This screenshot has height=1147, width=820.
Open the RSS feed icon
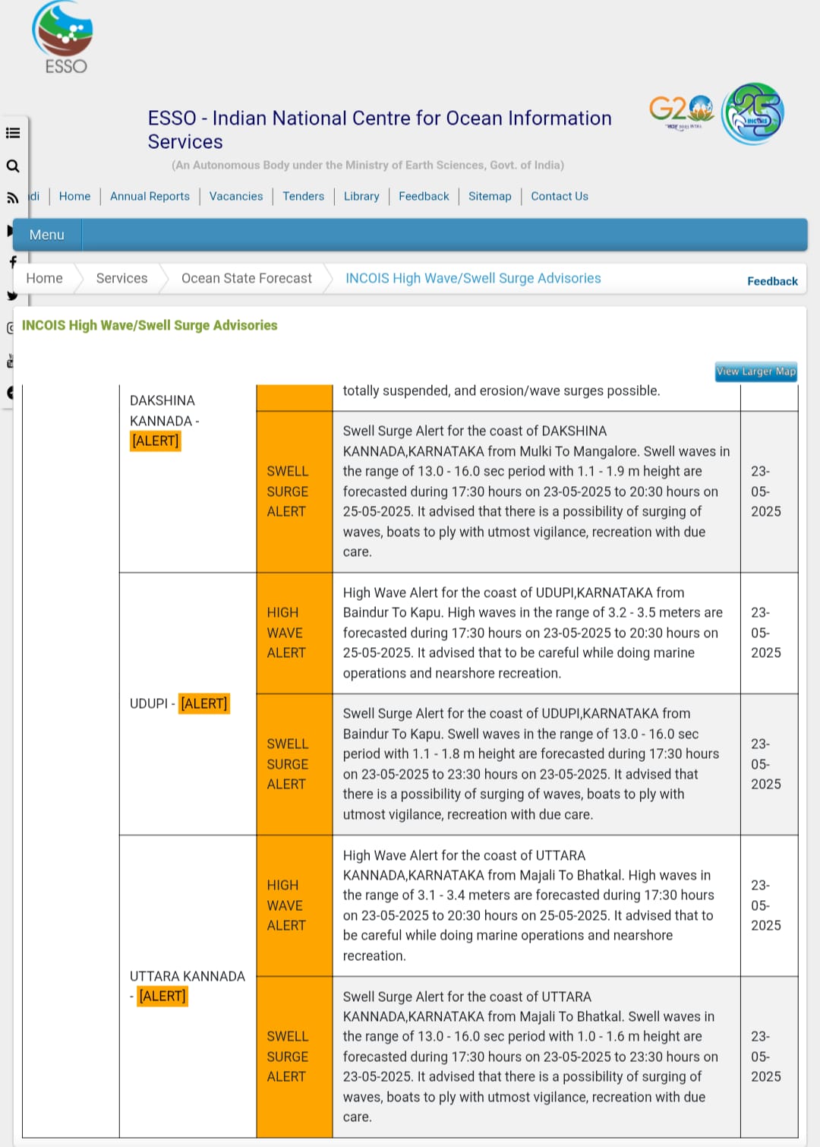[13, 198]
